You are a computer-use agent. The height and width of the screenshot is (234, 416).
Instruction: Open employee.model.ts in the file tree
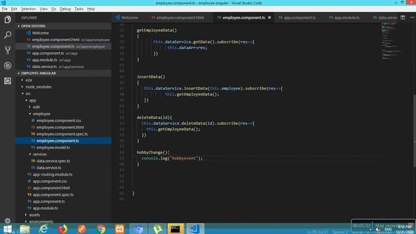click(x=53, y=148)
